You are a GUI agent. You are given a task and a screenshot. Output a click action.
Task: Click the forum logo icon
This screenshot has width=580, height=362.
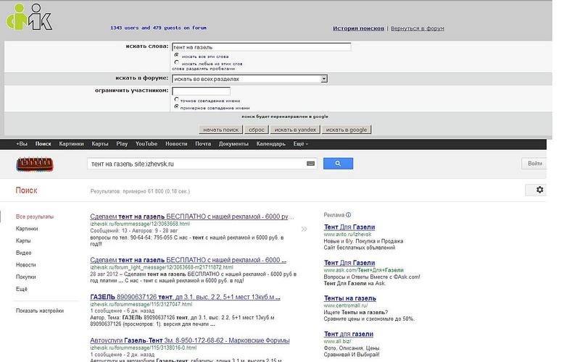click(28, 16)
